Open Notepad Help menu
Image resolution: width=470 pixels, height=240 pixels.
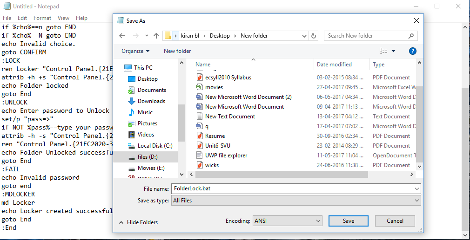click(x=81, y=18)
